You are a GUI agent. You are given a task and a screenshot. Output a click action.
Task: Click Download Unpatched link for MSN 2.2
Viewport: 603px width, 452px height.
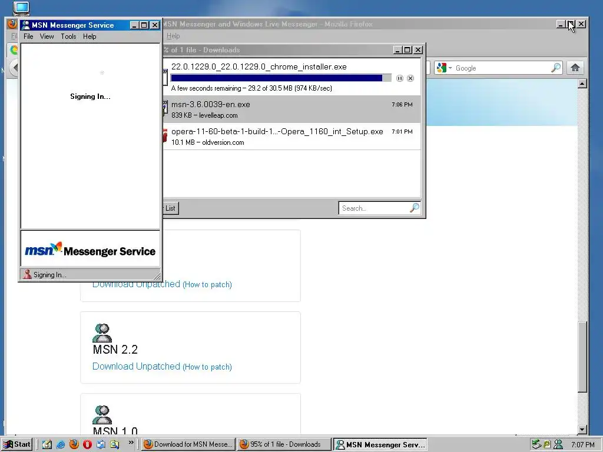tap(136, 366)
